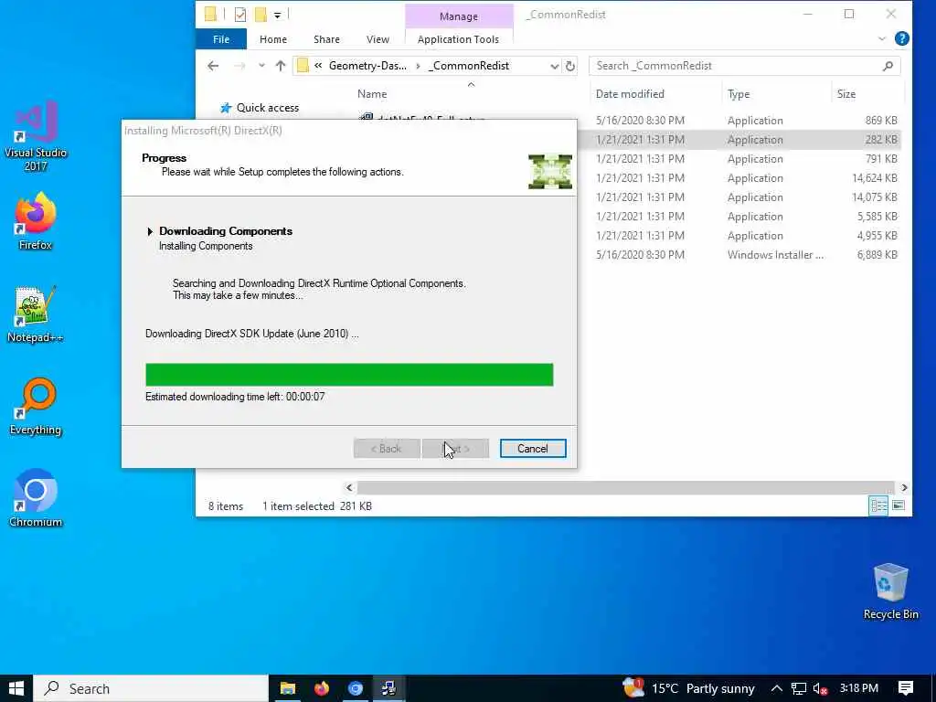Select the 5,585 KB Application row
Image resolution: width=936 pixels, height=702 pixels.
click(x=740, y=216)
